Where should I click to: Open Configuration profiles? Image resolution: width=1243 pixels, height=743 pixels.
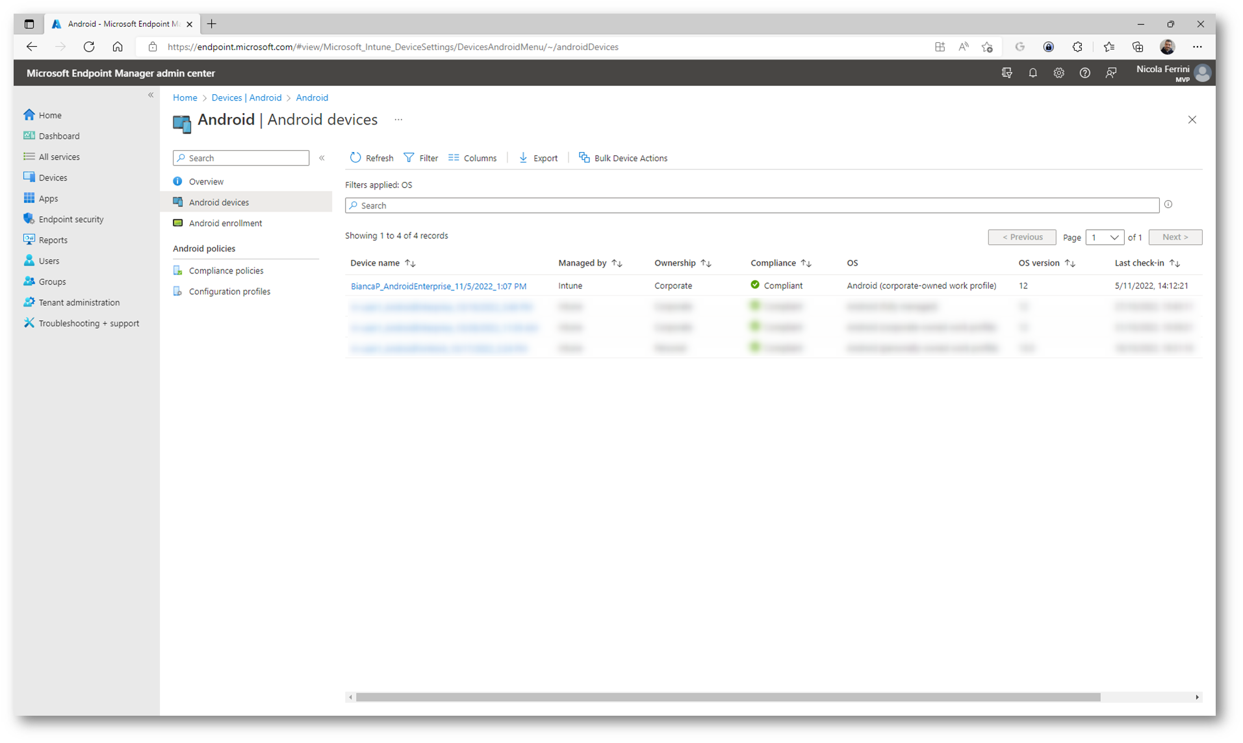[x=229, y=291]
